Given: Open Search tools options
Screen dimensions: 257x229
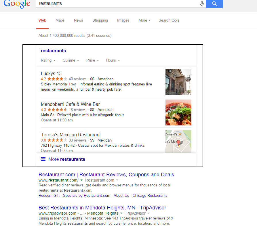Looking at the screenshot, I should [x=169, y=20].
